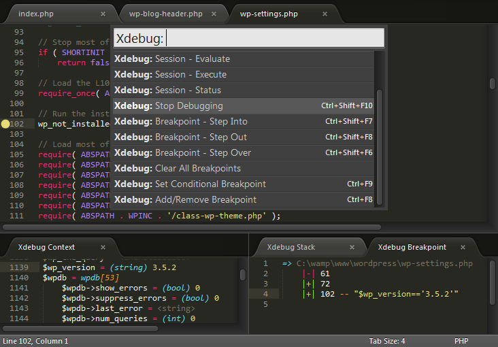Image resolution: width=498 pixels, height=347 pixels.
Task: Select Xdebug: Stop Debugging command
Action: coord(244,106)
